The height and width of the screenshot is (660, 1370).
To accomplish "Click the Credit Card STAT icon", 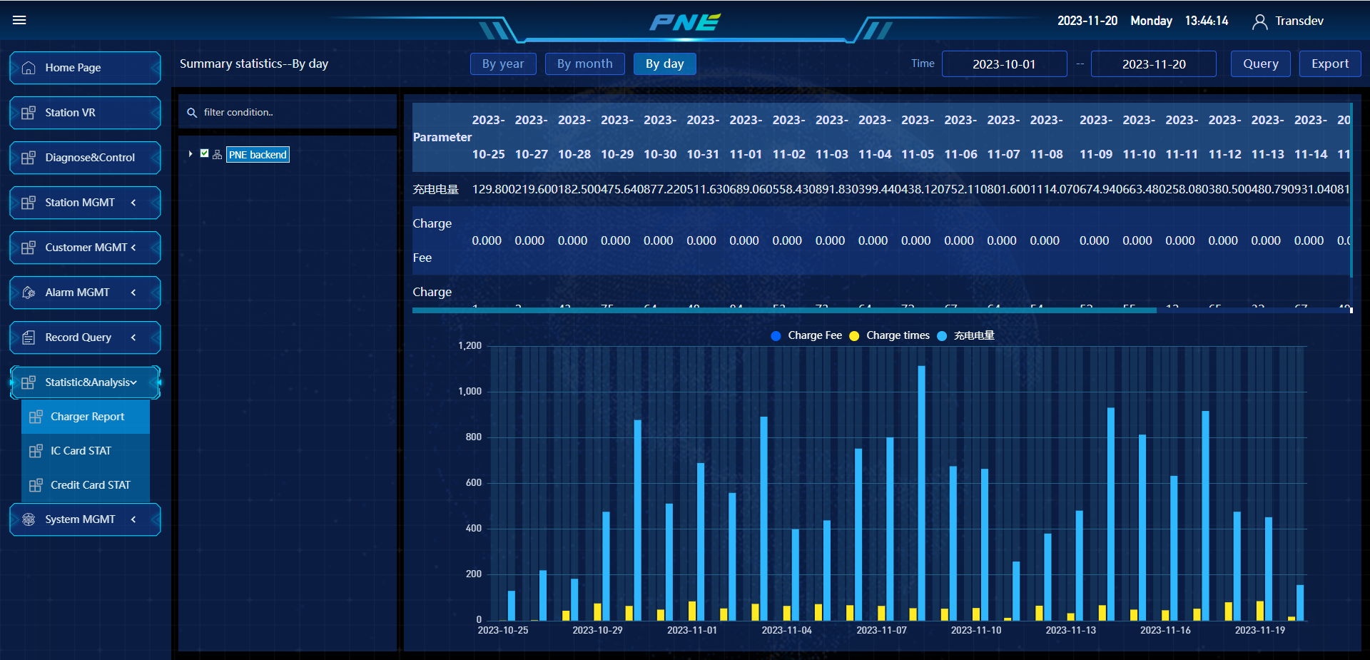I will 36,485.
